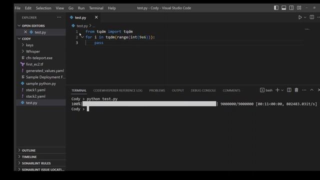Toggle primary side bar layout icon

pyautogui.click(x=276, y=8)
